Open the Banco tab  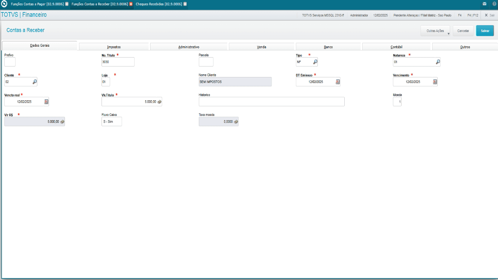(328, 47)
